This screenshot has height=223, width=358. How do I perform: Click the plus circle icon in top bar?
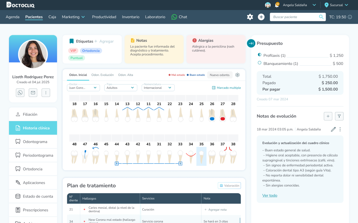(261, 17)
